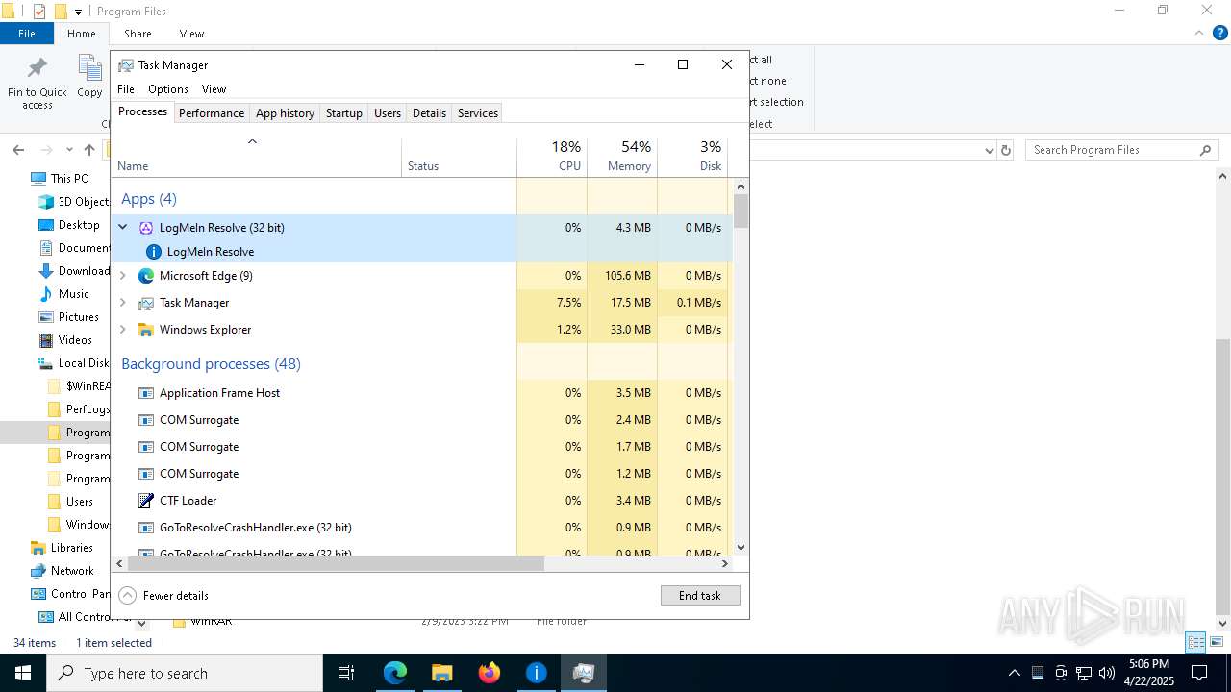Screen dimensions: 1231x692
Task: Sort processes by CPU column
Action: (x=552, y=157)
